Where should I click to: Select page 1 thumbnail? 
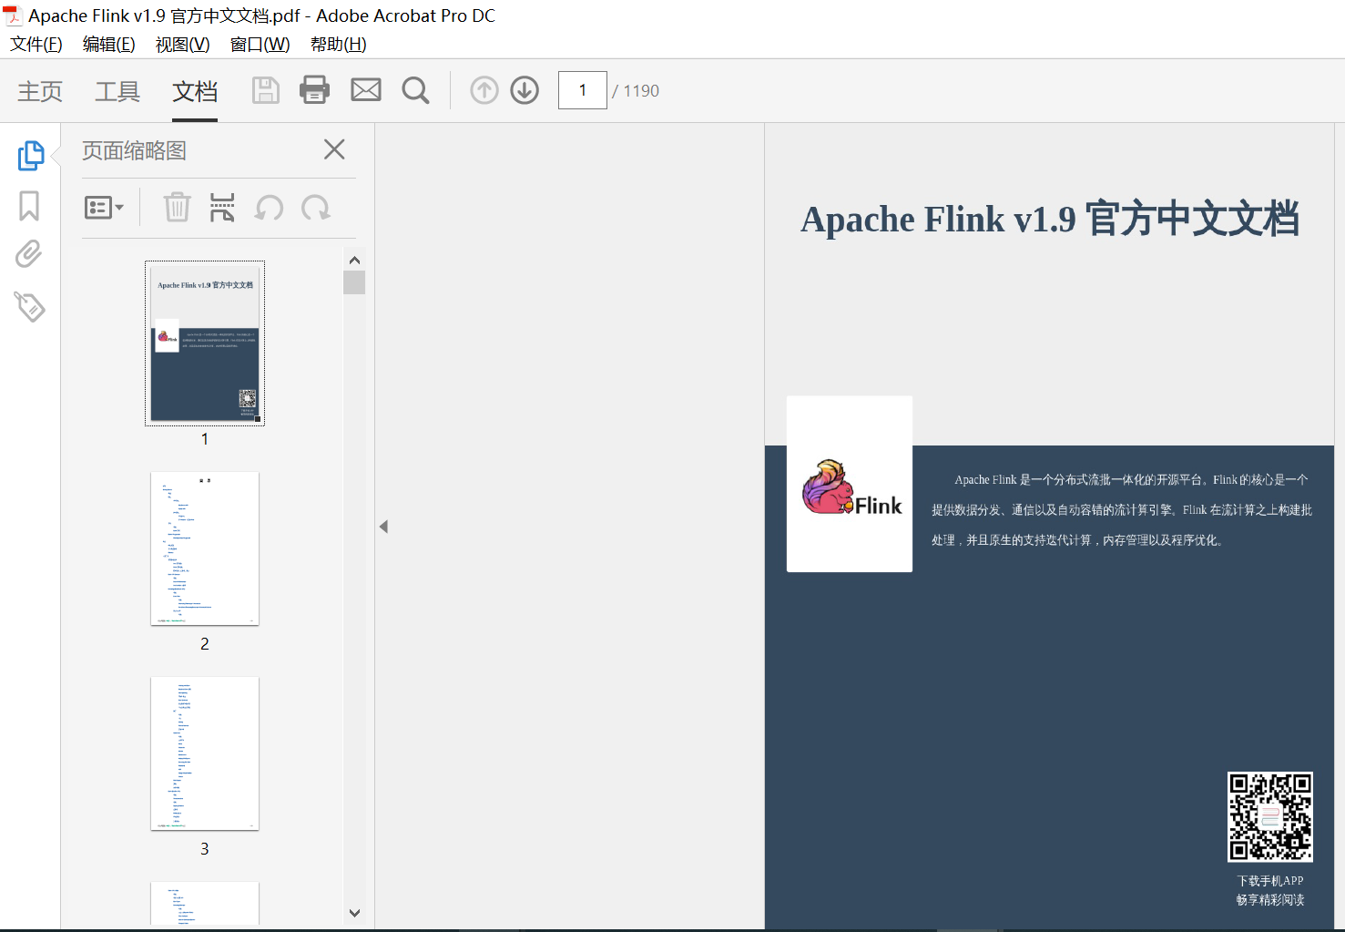[205, 343]
